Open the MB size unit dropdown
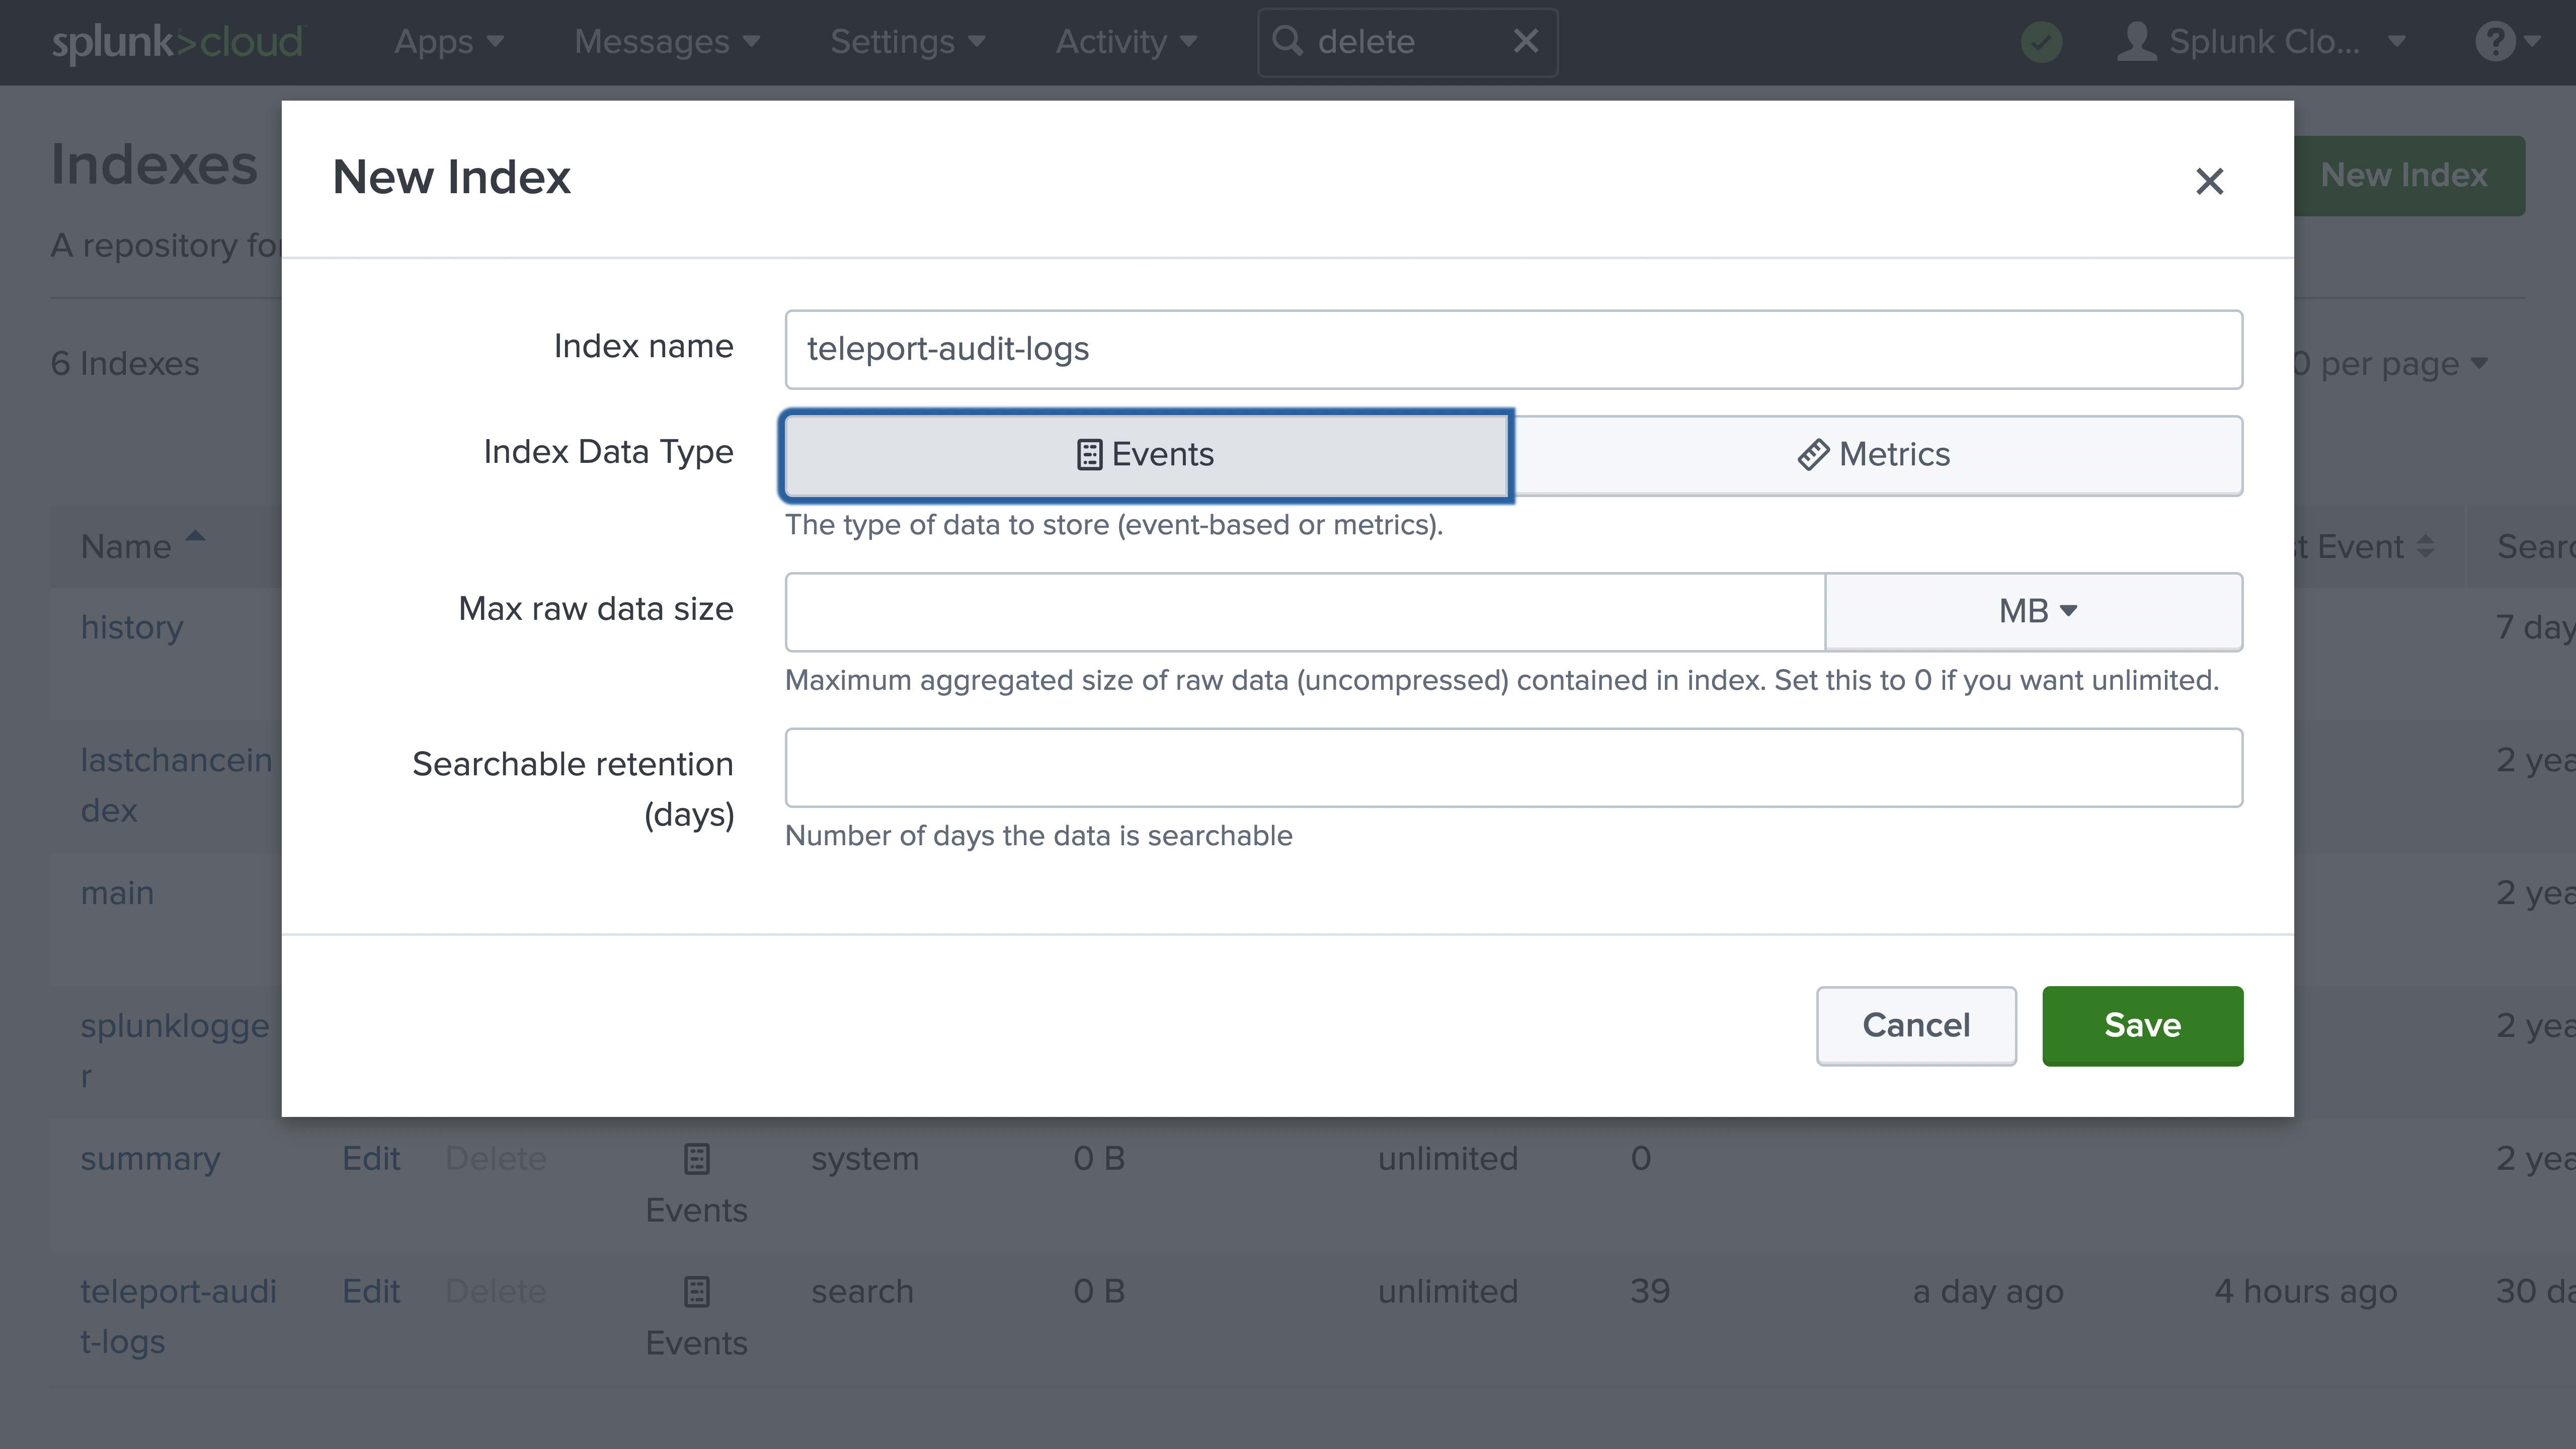 pyautogui.click(x=2034, y=611)
